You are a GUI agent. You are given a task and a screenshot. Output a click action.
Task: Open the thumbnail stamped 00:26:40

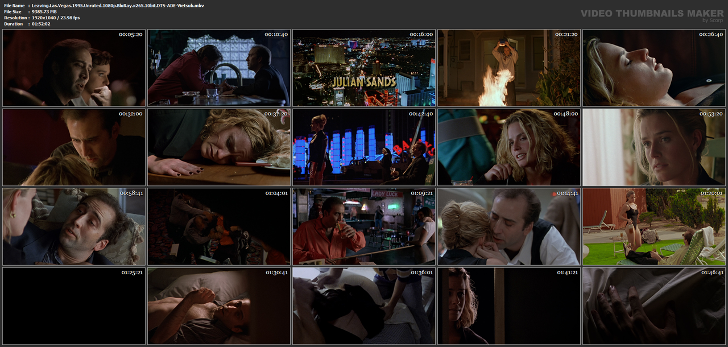[654, 68]
